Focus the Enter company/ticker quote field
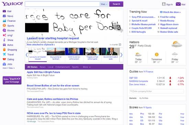The height and width of the screenshot is (125, 189). [157, 91]
